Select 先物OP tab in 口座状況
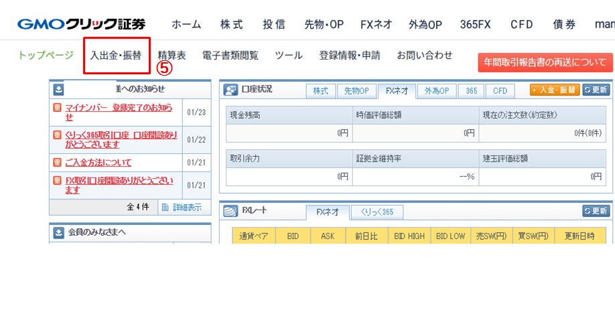This screenshot has width=615, height=318. tap(356, 91)
